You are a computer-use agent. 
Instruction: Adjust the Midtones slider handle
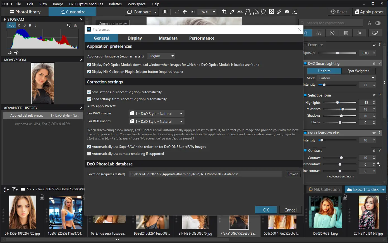click(343, 109)
